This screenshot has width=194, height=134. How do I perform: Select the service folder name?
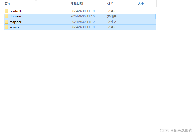coord(15,27)
